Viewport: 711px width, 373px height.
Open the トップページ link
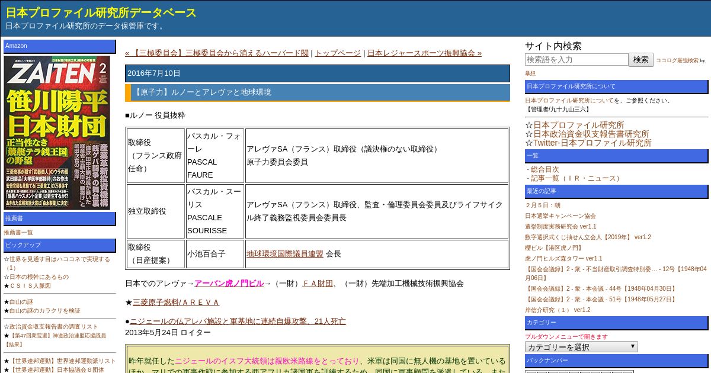338,53
